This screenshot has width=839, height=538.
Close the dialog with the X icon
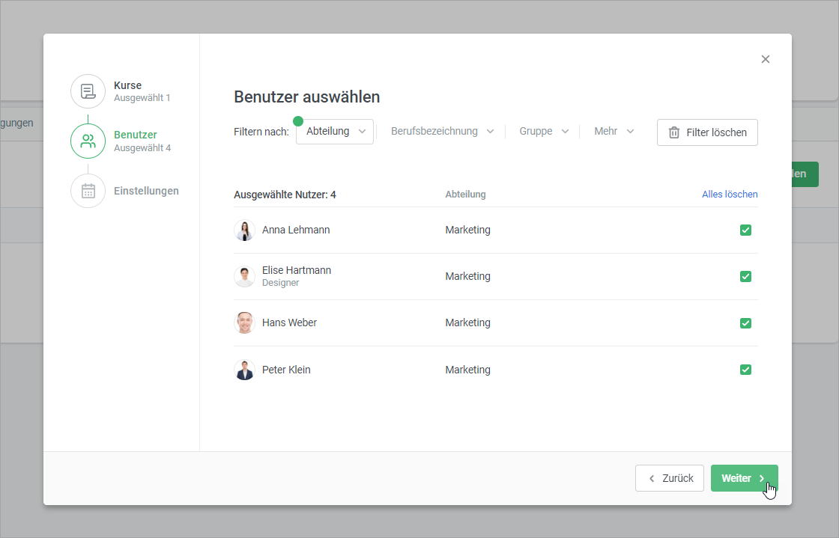765,59
